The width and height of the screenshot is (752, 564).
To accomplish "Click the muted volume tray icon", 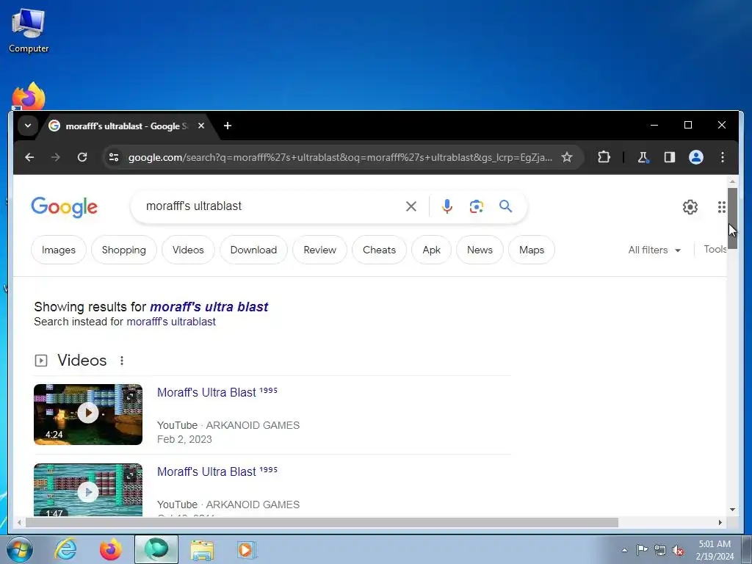I will click(x=678, y=550).
